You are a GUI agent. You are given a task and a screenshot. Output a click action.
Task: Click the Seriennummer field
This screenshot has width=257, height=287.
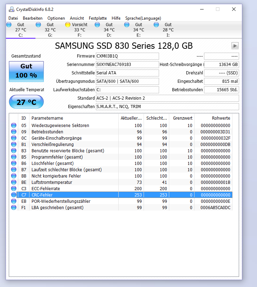[127, 65]
